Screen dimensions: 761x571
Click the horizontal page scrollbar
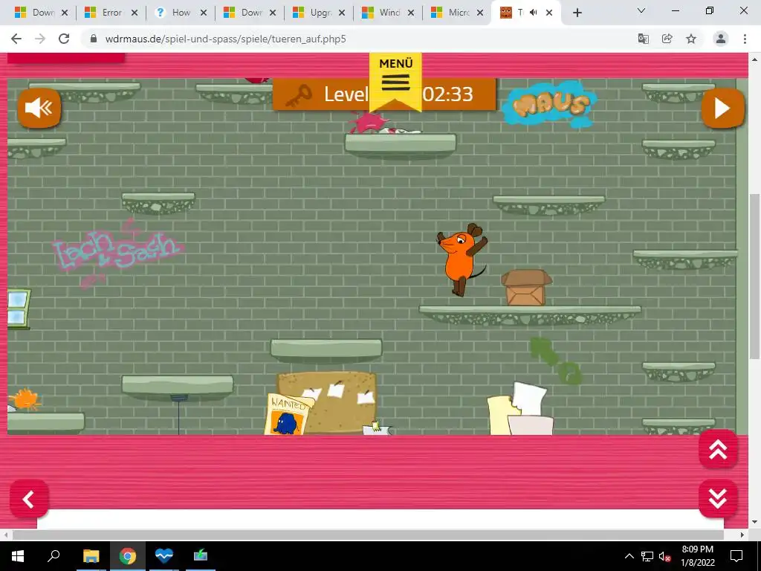coord(368,535)
